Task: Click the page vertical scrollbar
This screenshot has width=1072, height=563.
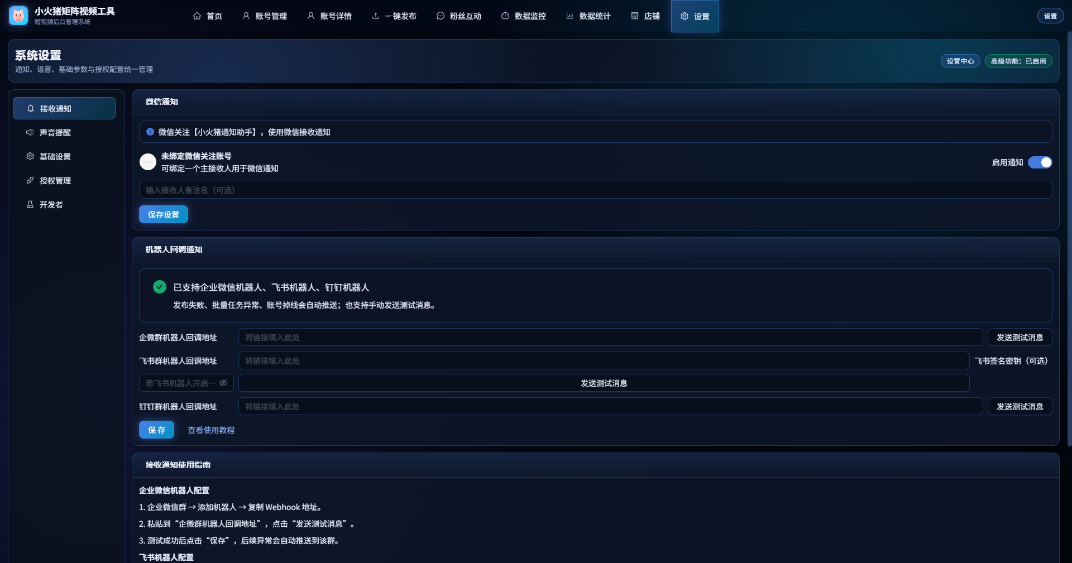Action: coord(1069,240)
